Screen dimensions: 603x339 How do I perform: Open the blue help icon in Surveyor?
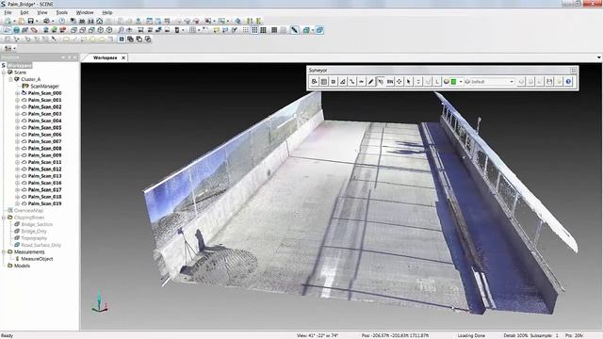(x=568, y=82)
